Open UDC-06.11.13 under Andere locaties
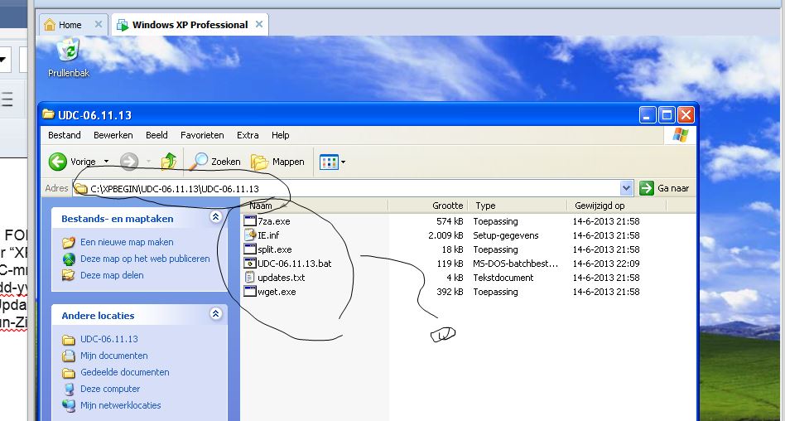The width and height of the screenshot is (785, 421). [x=108, y=339]
